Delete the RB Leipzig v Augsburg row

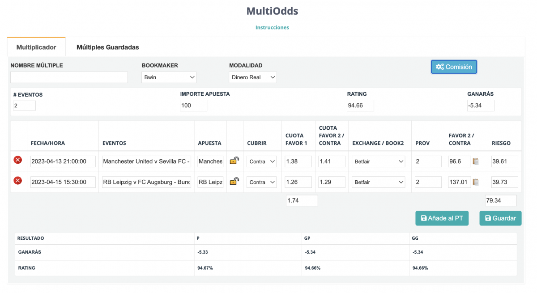tap(17, 181)
